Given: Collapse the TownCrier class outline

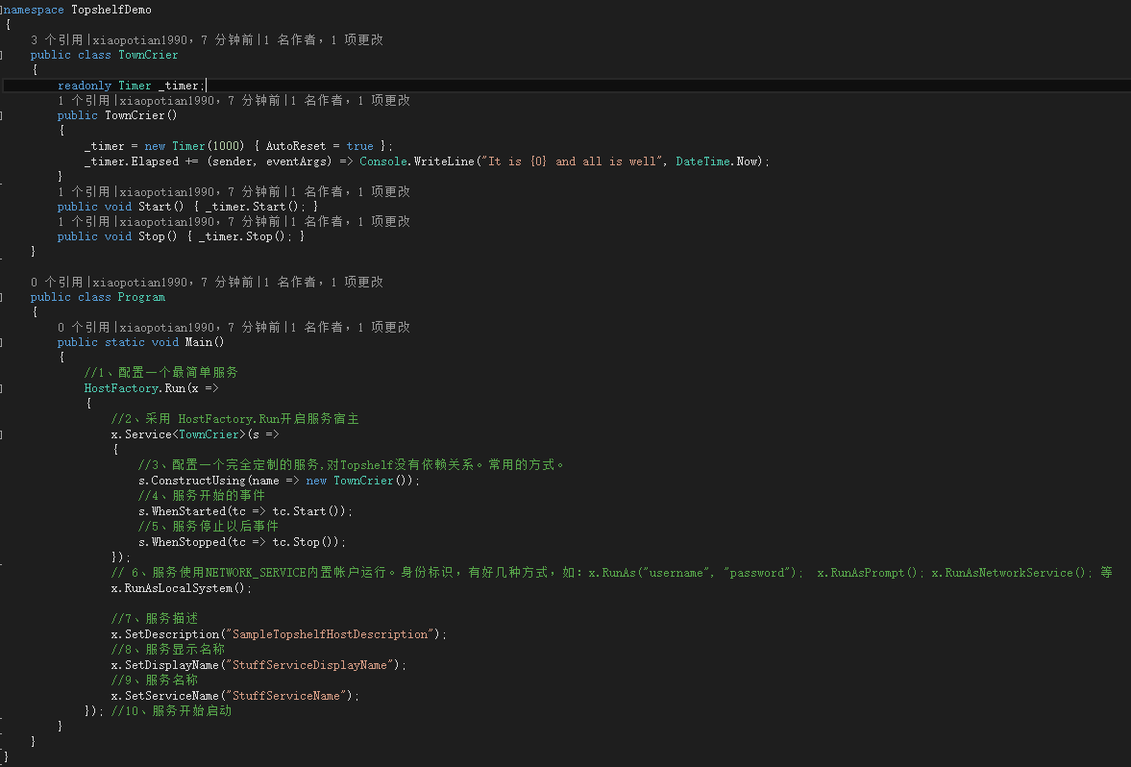Looking at the screenshot, I should [x=3, y=55].
